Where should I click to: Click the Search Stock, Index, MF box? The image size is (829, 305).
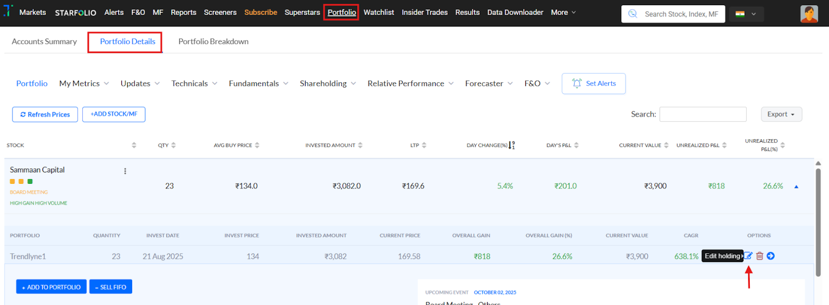673,14
